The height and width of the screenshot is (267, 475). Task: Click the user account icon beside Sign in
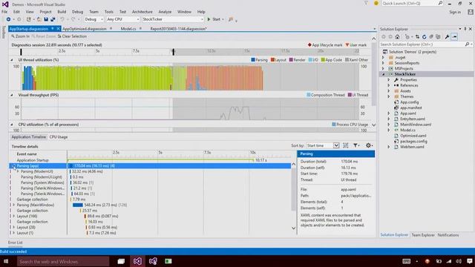point(470,12)
